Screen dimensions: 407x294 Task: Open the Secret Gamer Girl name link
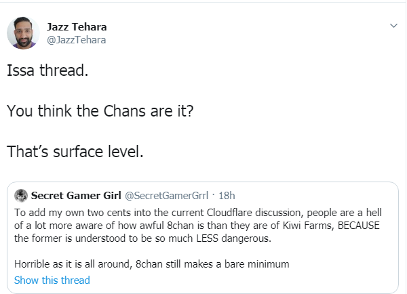point(76,196)
